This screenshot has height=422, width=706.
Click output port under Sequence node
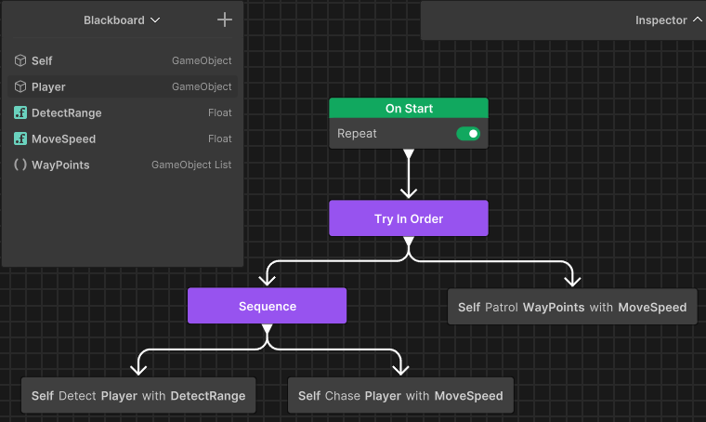point(267,328)
